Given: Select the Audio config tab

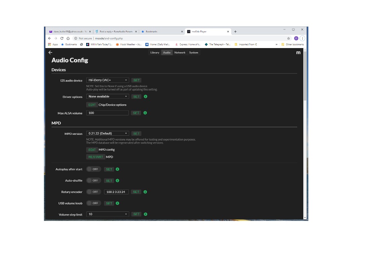Looking at the screenshot, I should 167,52.
